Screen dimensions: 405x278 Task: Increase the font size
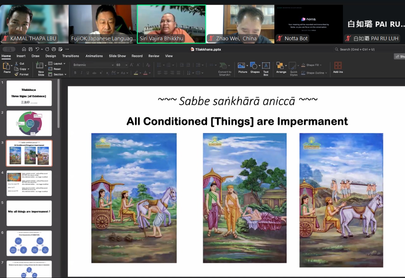131,65
